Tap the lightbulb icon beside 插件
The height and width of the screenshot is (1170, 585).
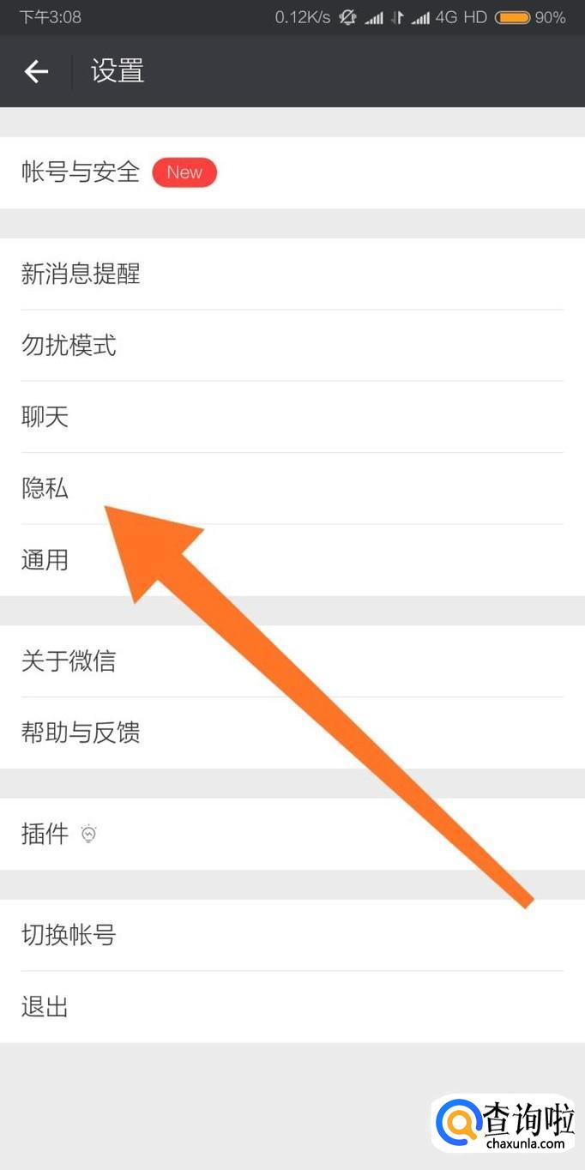pyautogui.click(x=89, y=834)
